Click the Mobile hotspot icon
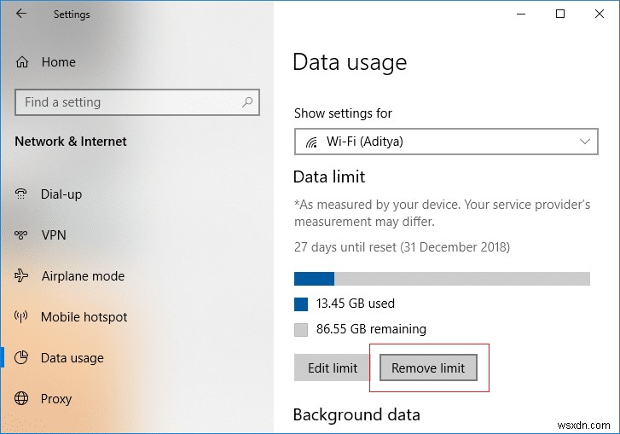Viewport: 620px width, 434px height. [22, 317]
